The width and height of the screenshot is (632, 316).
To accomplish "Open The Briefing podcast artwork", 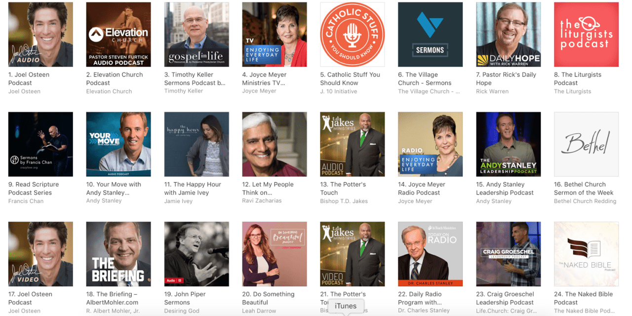I will [118, 254].
